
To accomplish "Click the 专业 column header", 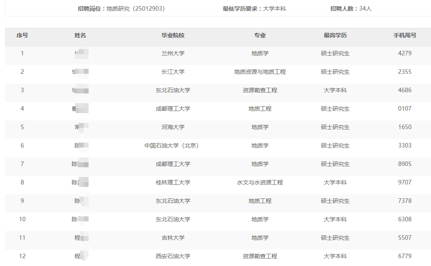I will [260, 36].
